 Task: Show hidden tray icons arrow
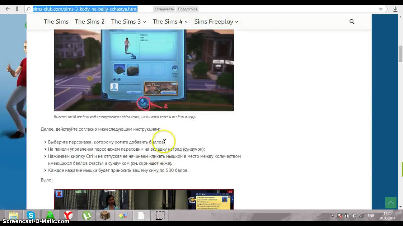click(333, 216)
